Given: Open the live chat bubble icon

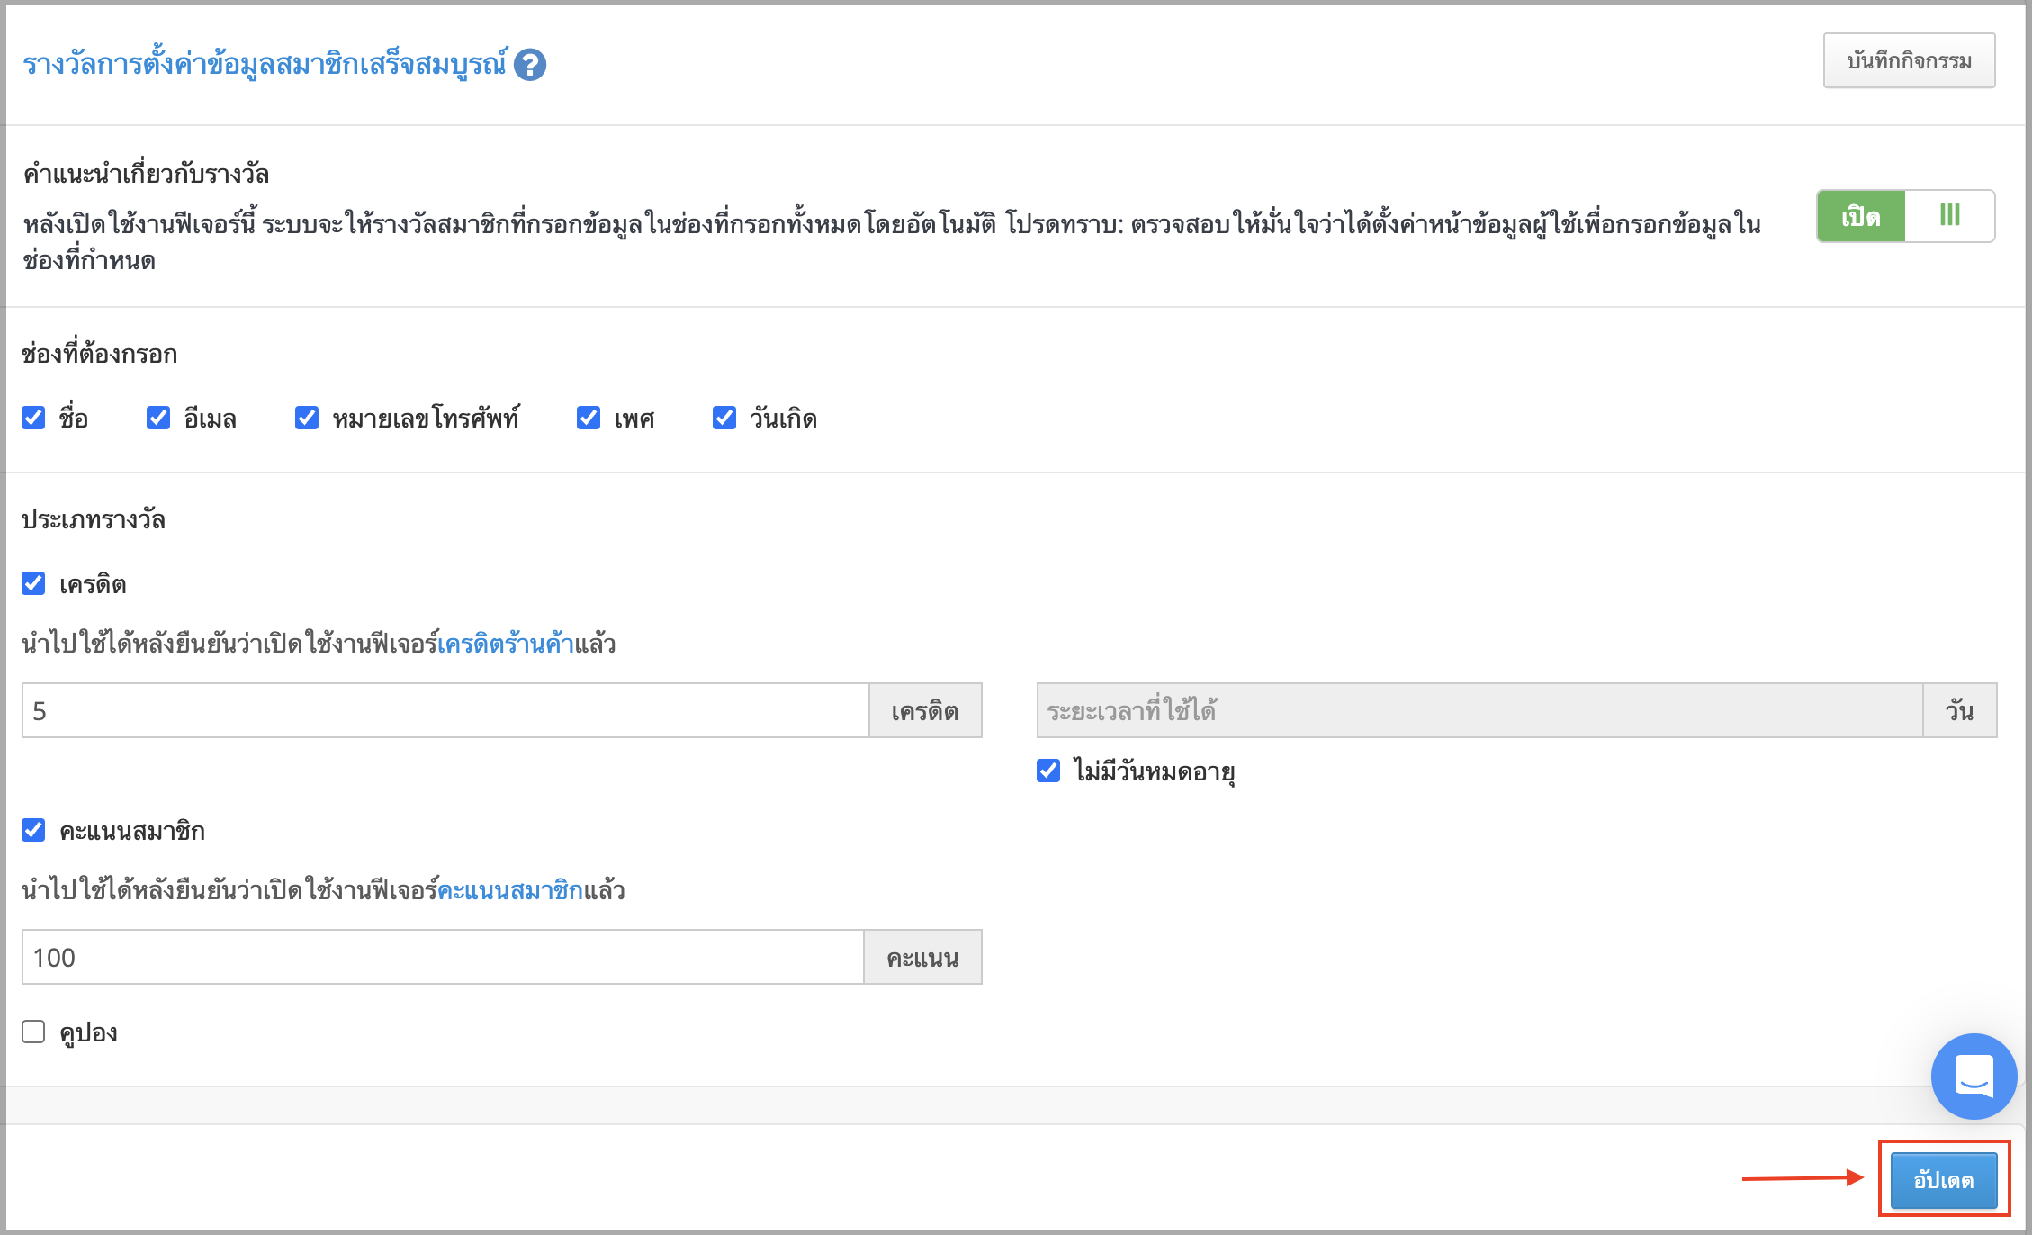Looking at the screenshot, I should [x=1974, y=1076].
